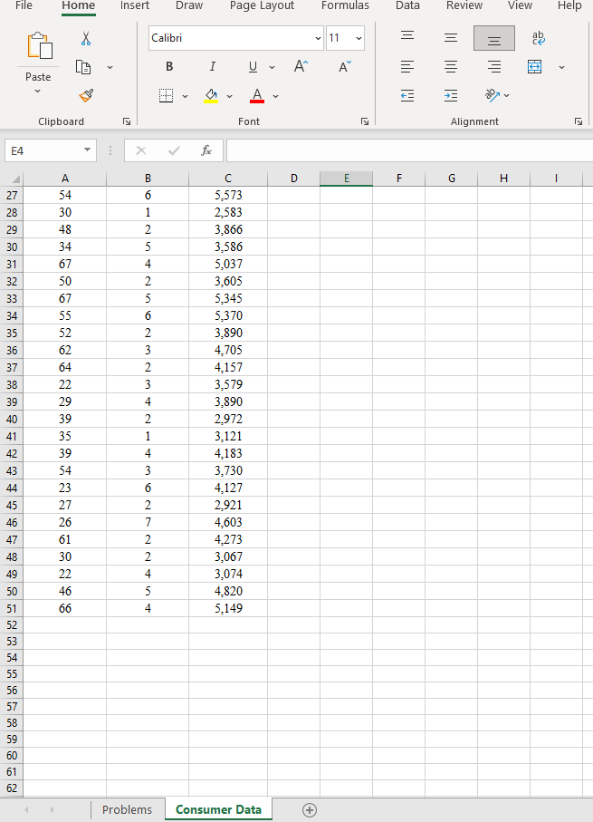Expand font color palette arrow

tap(275, 96)
